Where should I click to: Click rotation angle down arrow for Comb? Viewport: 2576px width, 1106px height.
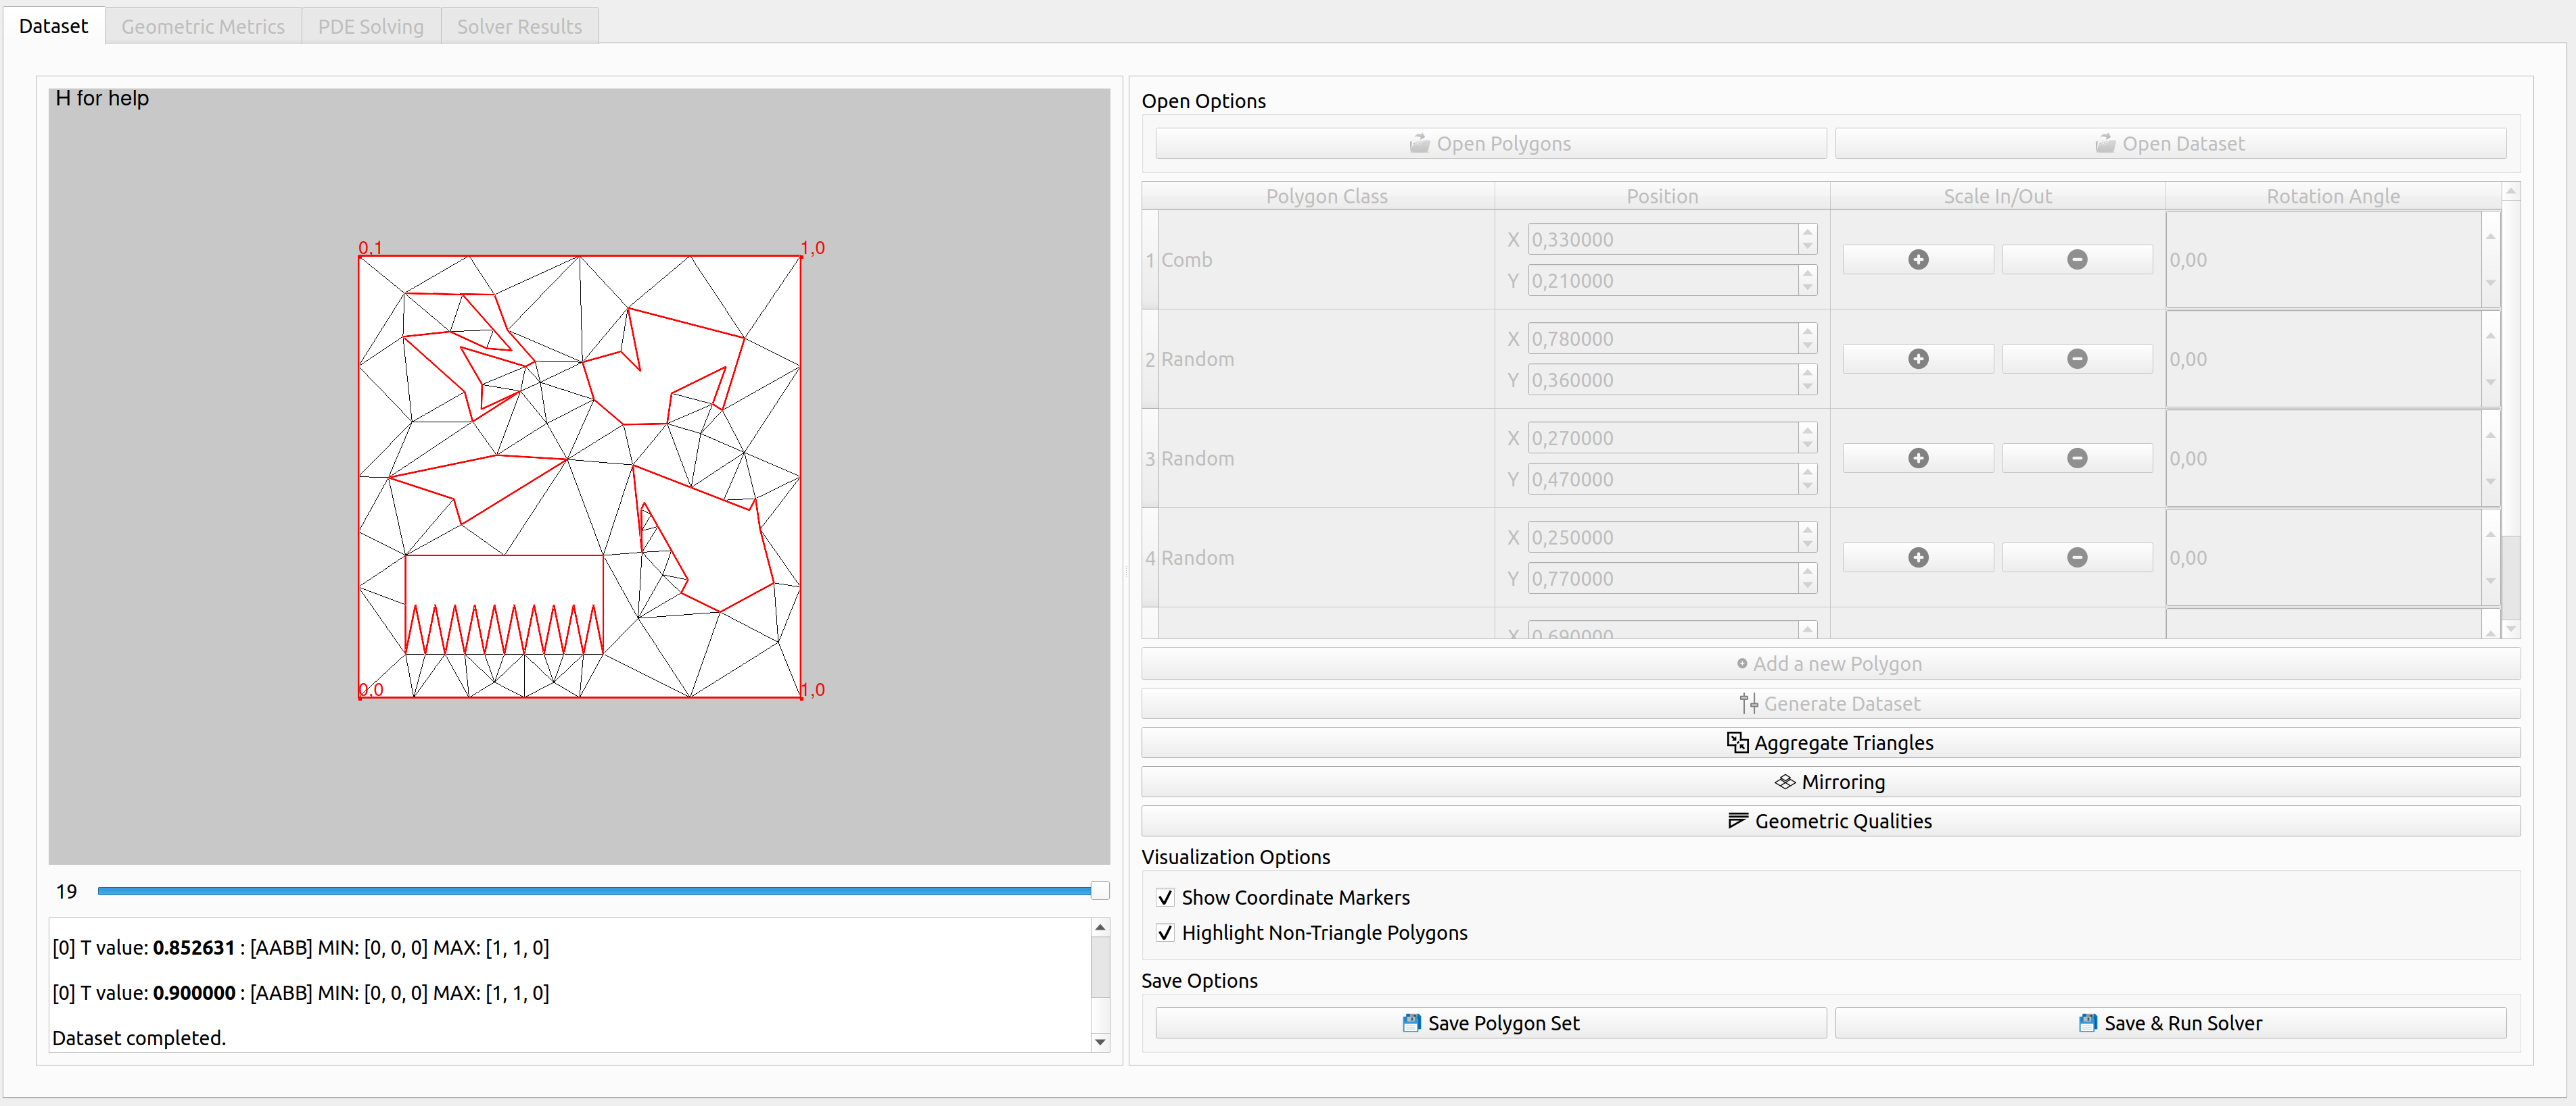[2490, 282]
